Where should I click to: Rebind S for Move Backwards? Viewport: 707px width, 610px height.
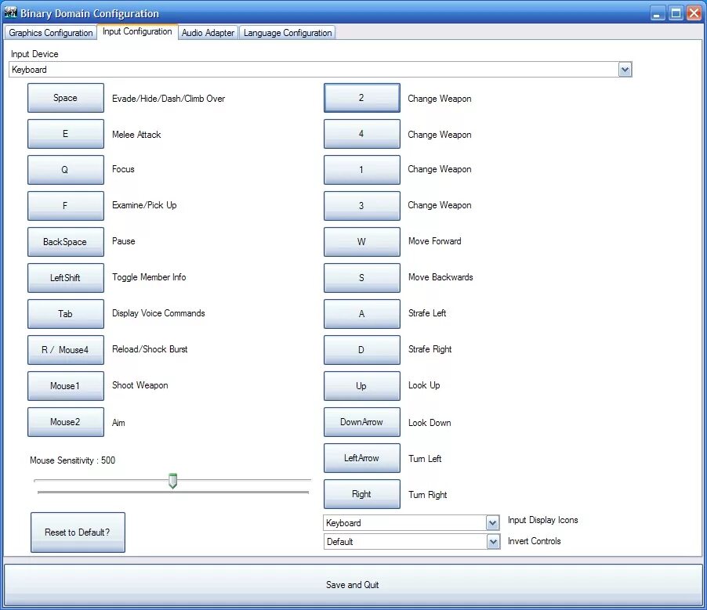[x=361, y=278]
